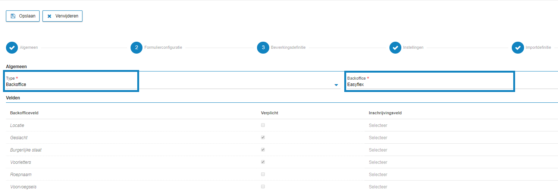
Task: Toggle the Voorvoegsels Verplicht checkbox
Action: point(263,187)
